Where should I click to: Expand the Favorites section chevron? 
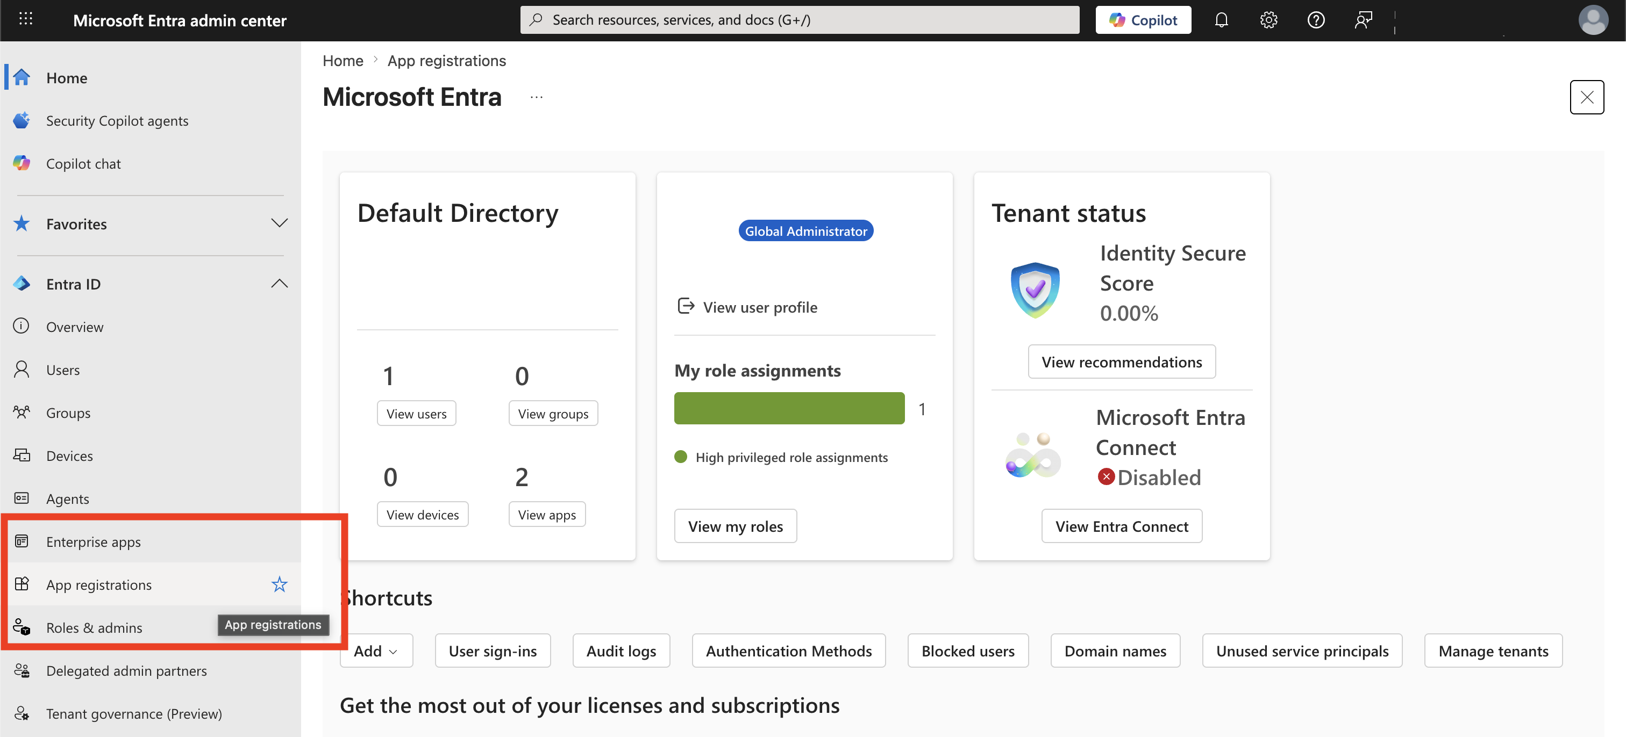pos(279,223)
